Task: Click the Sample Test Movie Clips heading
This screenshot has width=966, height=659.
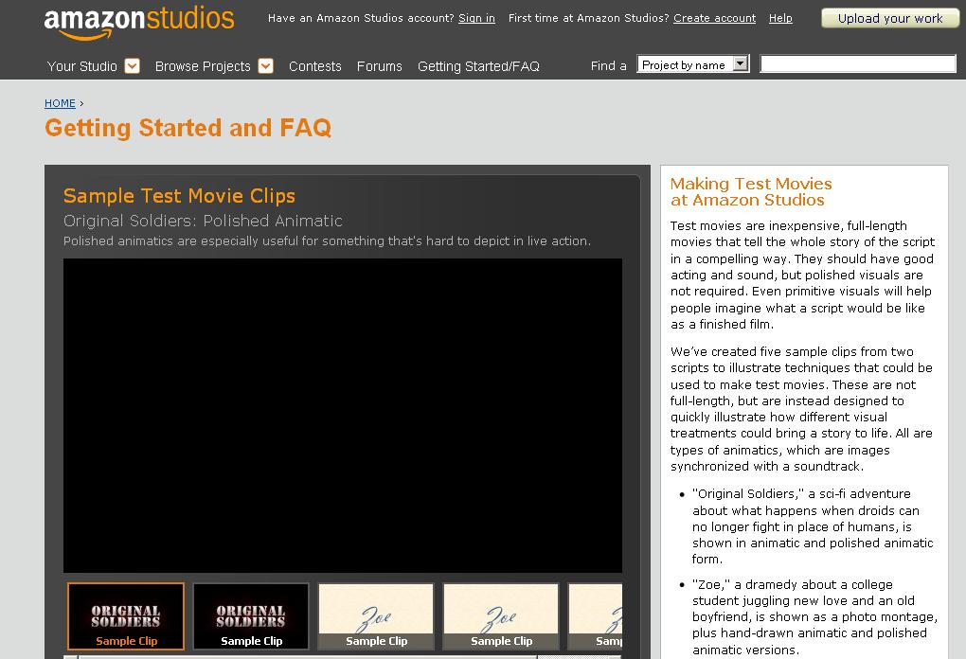Action: coord(179,196)
